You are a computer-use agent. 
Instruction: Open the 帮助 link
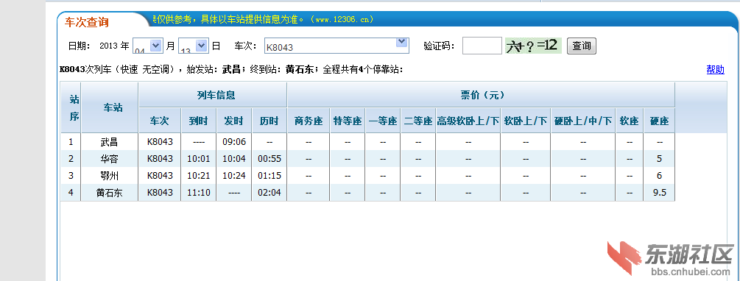(x=715, y=70)
